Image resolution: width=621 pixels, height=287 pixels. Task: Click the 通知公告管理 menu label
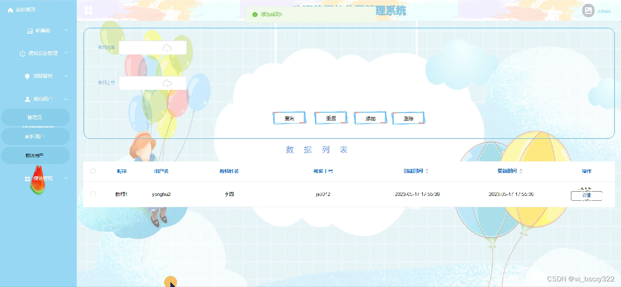tap(43, 54)
